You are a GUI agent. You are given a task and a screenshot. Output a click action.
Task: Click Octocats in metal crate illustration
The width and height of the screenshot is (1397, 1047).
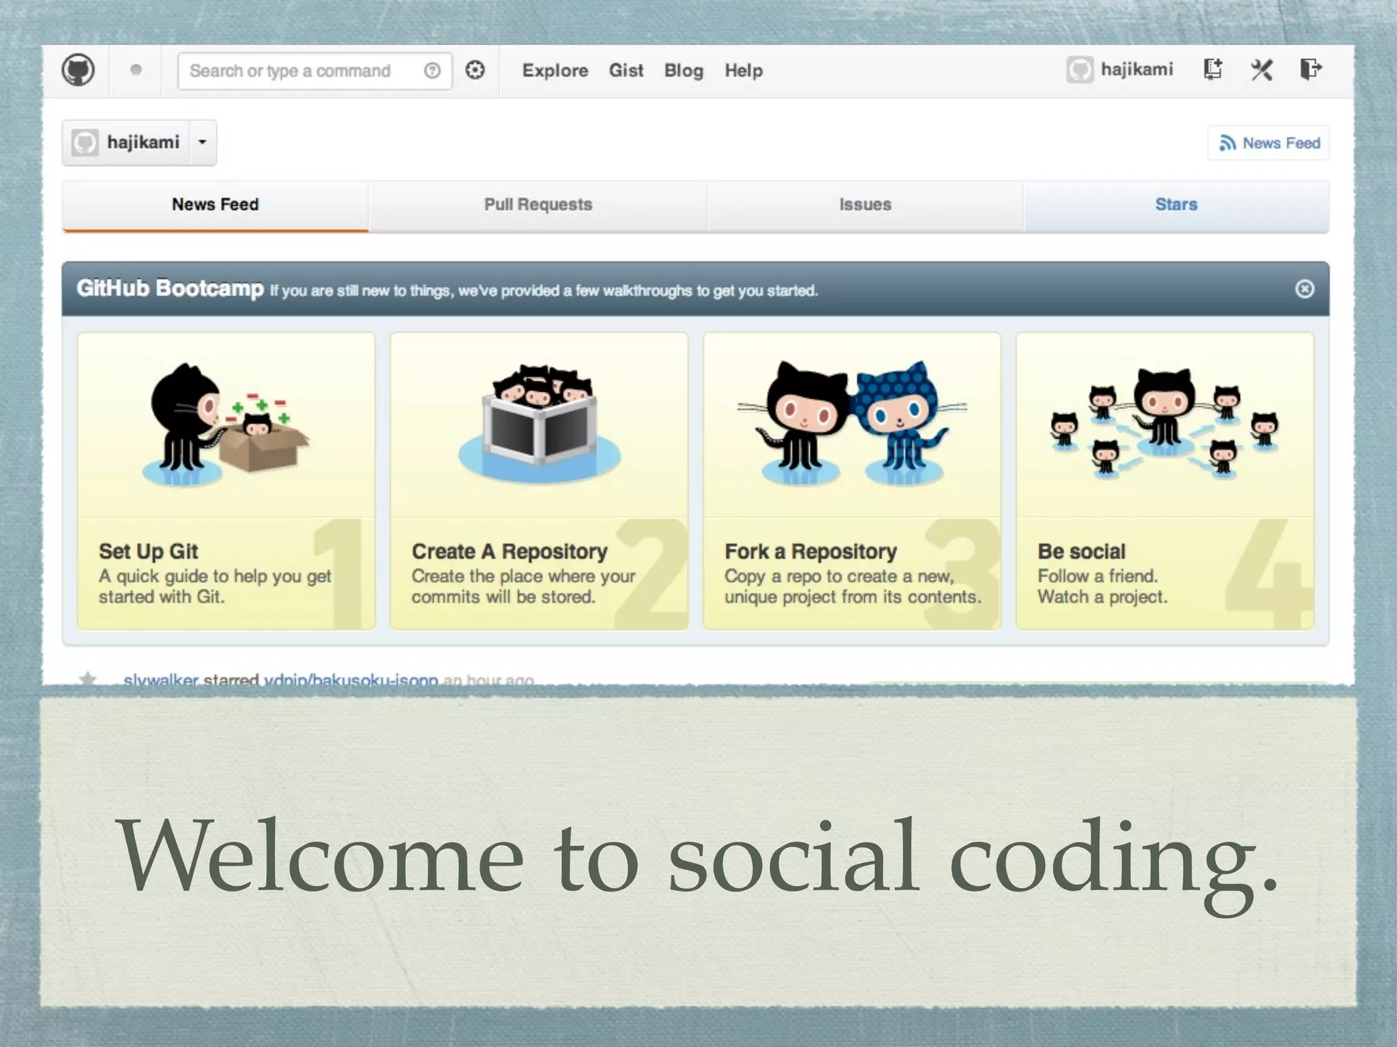540,423
